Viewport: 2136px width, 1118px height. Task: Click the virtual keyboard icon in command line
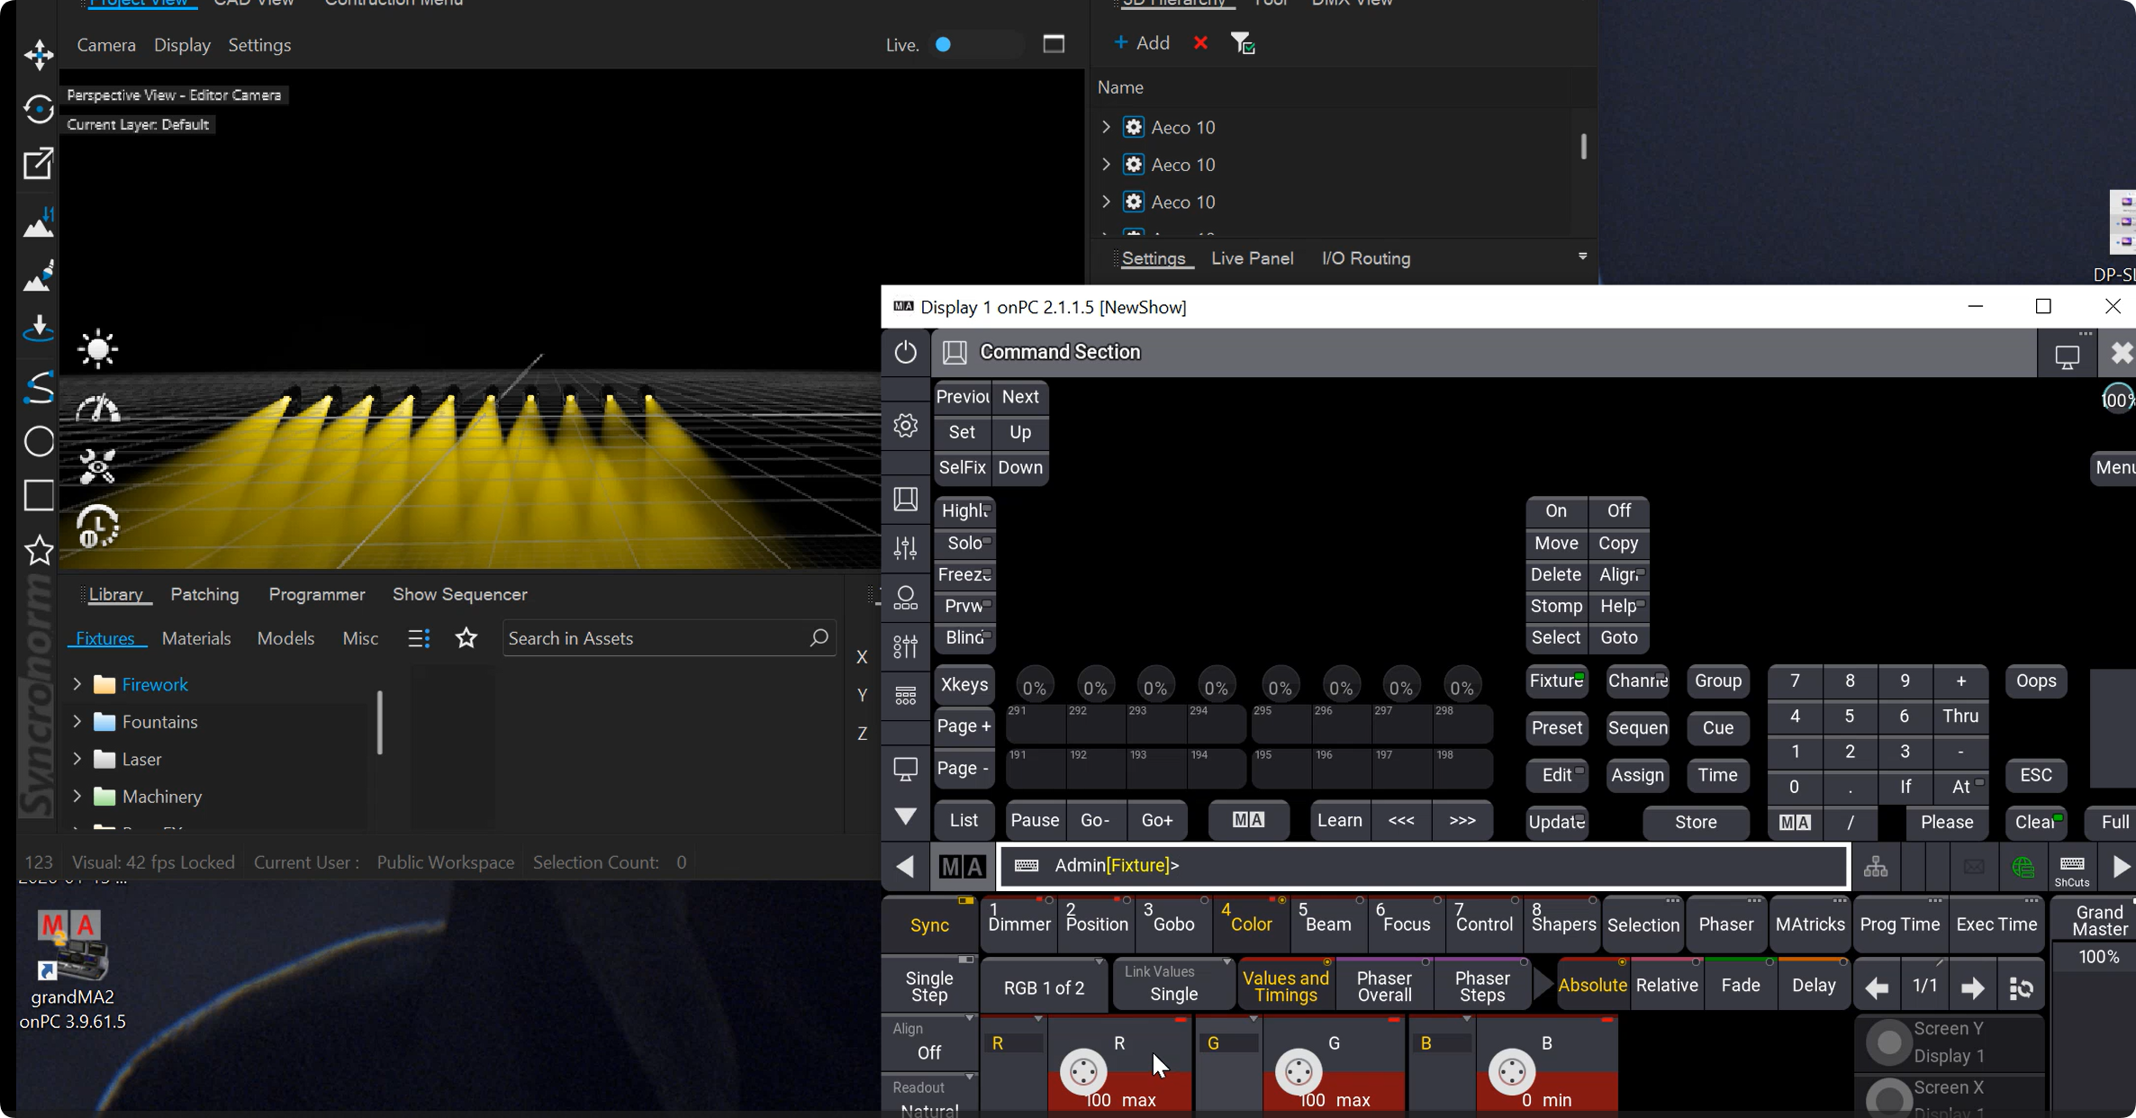coord(1027,865)
